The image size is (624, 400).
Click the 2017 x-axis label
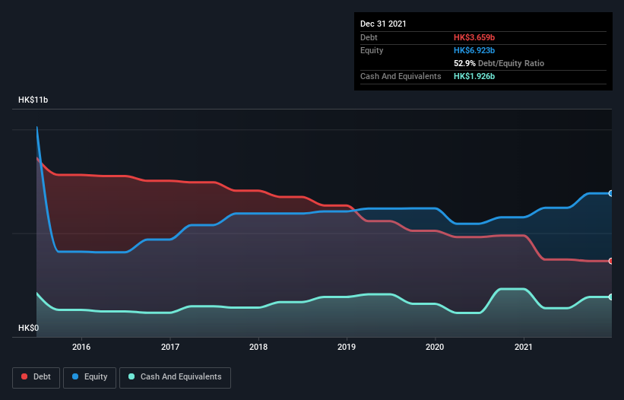pyautogui.click(x=170, y=347)
